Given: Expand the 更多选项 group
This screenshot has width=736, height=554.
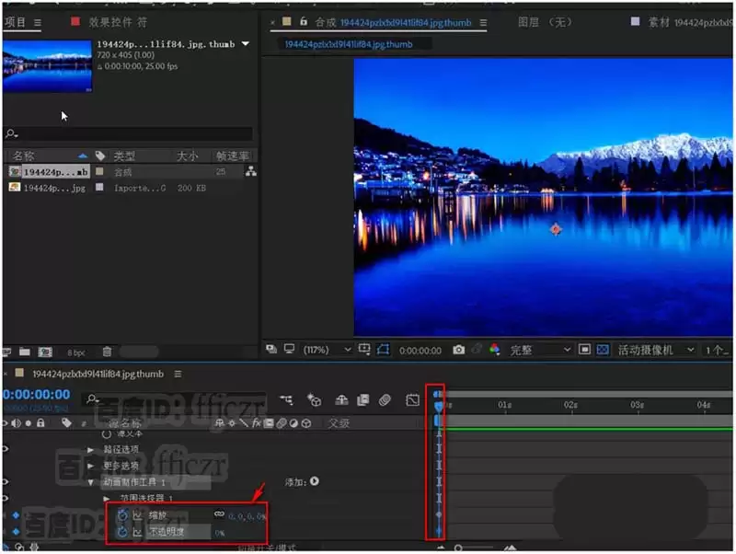Looking at the screenshot, I should [90, 466].
